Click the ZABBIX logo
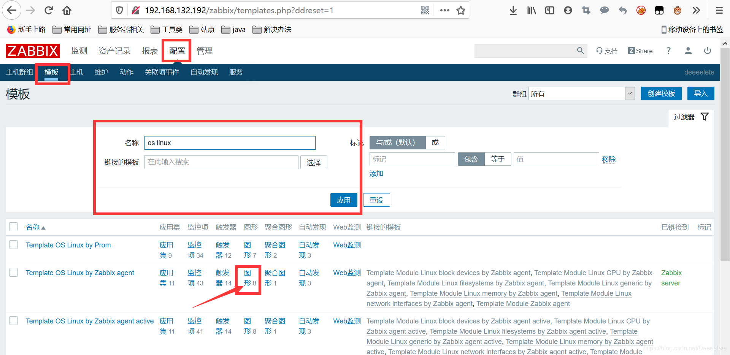The height and width of the screenshot is (355, 730). pos(33,51)
